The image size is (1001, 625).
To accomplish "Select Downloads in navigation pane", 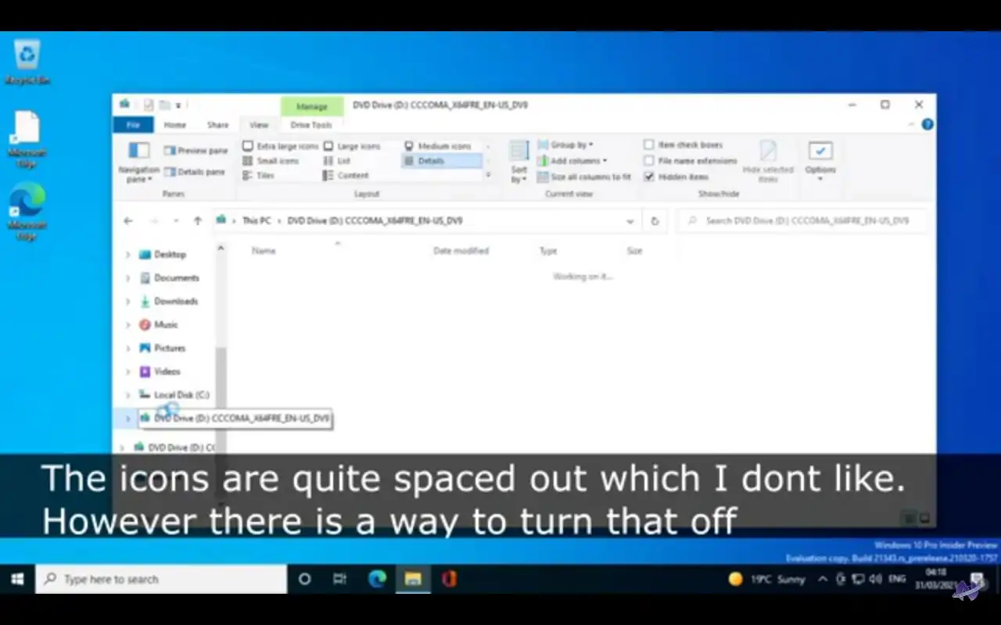I will [x=169, y=302].
